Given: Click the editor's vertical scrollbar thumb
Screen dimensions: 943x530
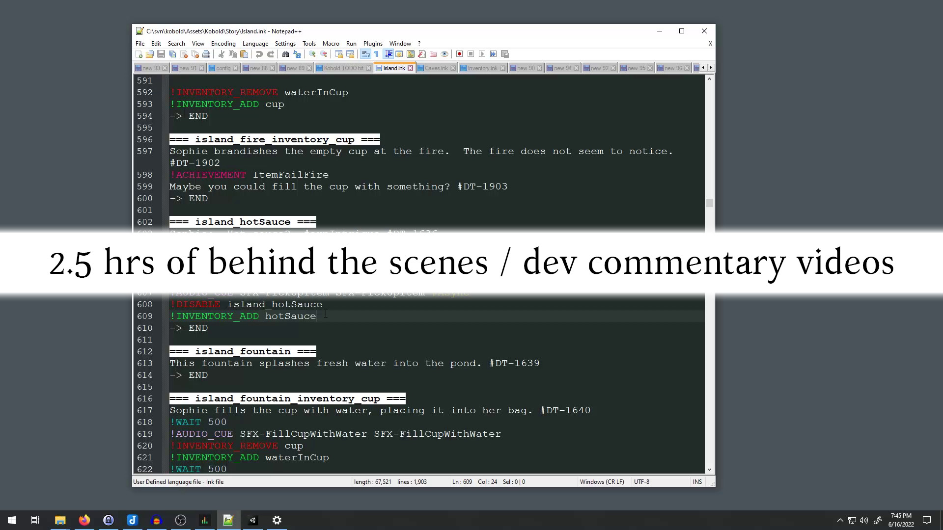Looking at the screenshot, I should coord(710,203).
